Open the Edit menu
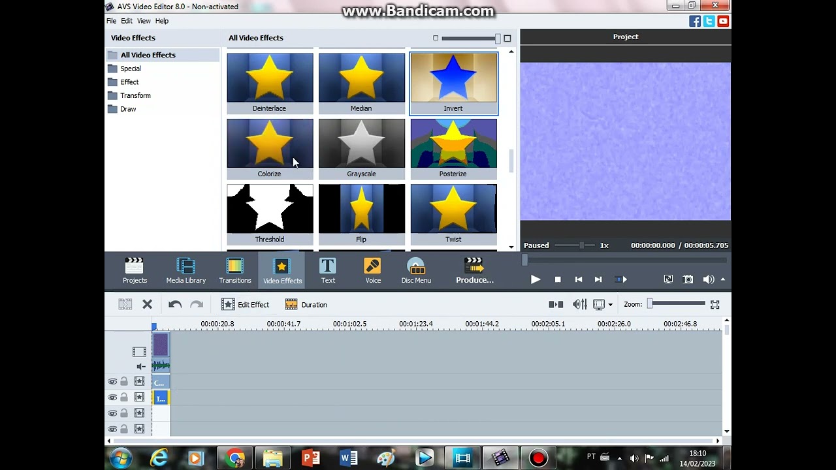 [127, 21]
